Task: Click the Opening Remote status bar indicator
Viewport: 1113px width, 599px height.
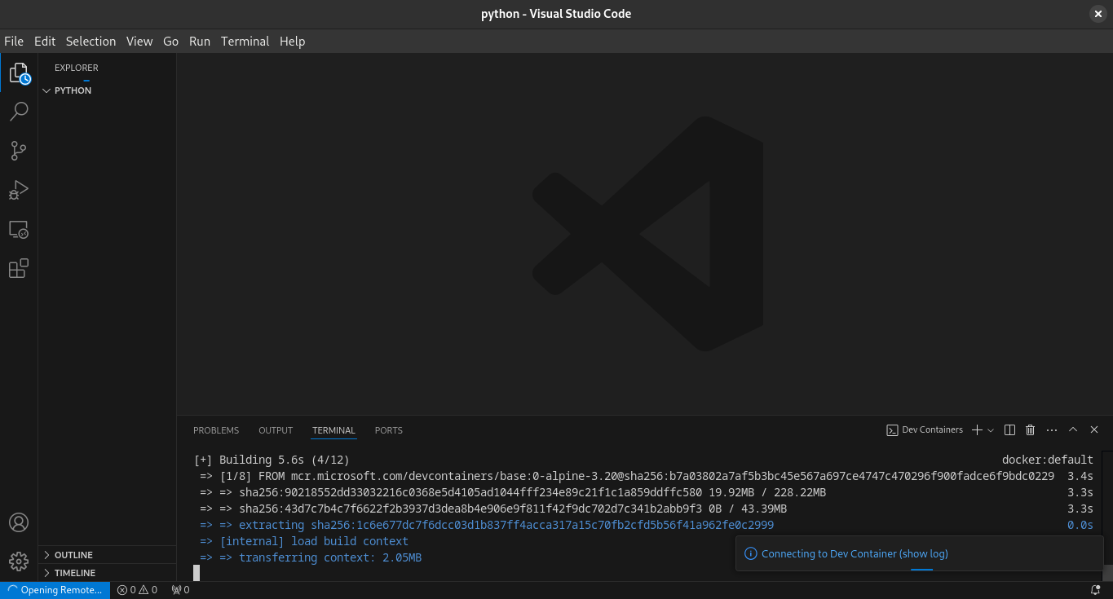Action: (x=55, y=590)
